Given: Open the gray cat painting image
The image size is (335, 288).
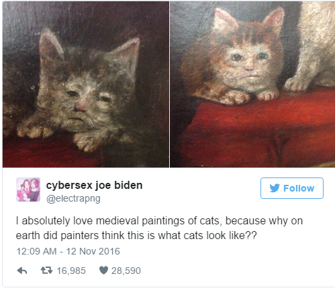Looking at the screenshot, I should click(86, 84).
